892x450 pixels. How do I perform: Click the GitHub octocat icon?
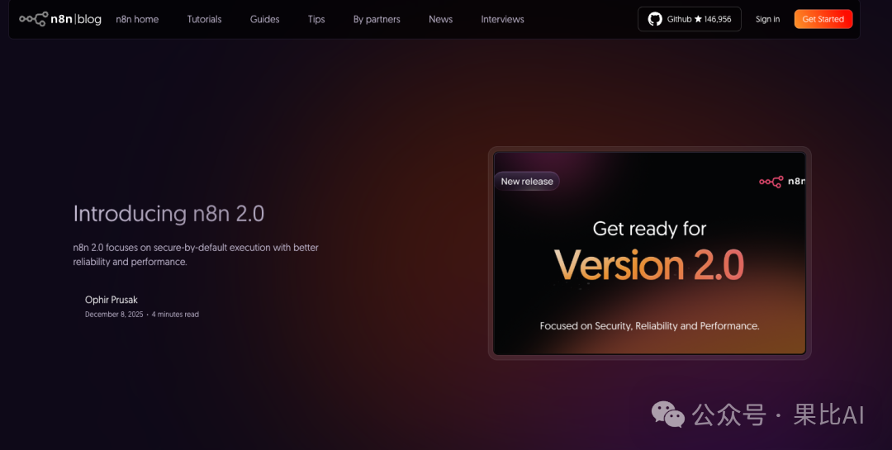click(655, 19)
